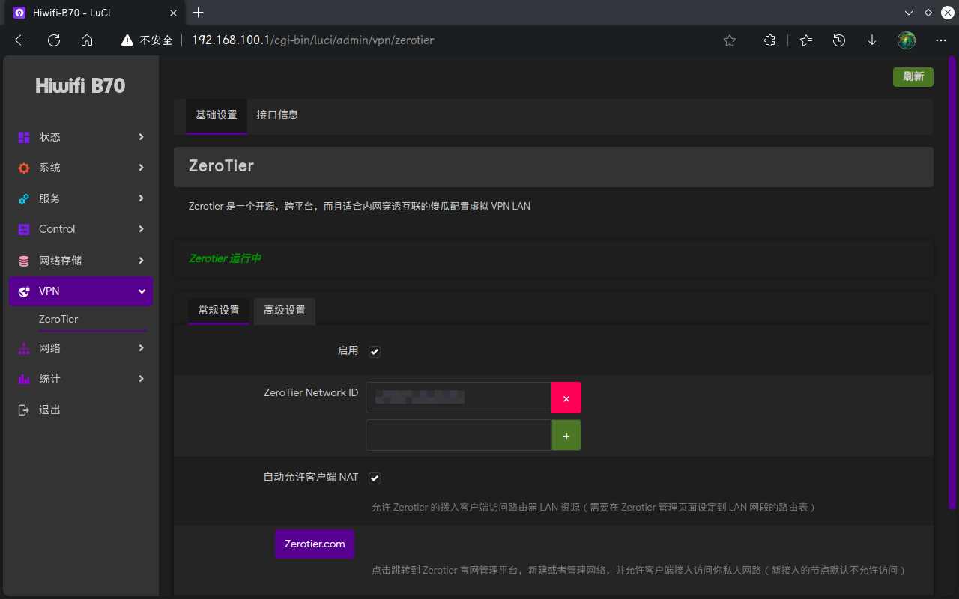The height and width of the screenshot is (599, 959).
Task: Toggle the 自动允许客户端 NAT checkbox
Action: [375, 478]
